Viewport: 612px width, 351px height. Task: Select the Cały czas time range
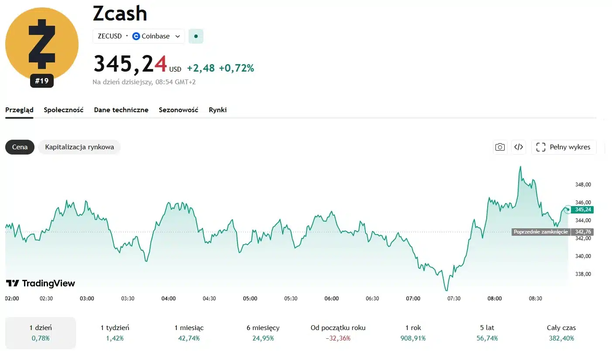(x=561, y=333)
